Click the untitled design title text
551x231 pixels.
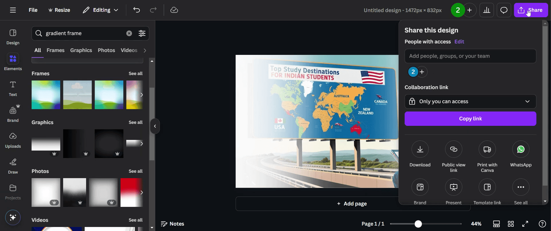(403, 10)
